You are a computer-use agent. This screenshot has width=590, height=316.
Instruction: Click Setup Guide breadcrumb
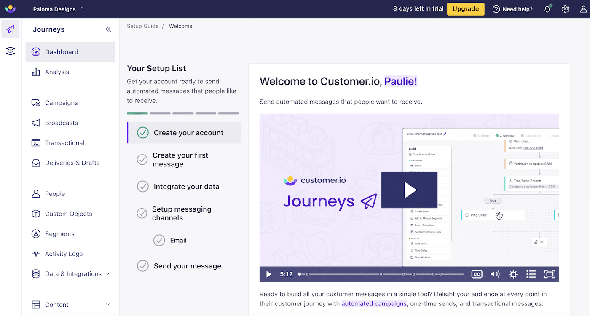tap(143, 26)
